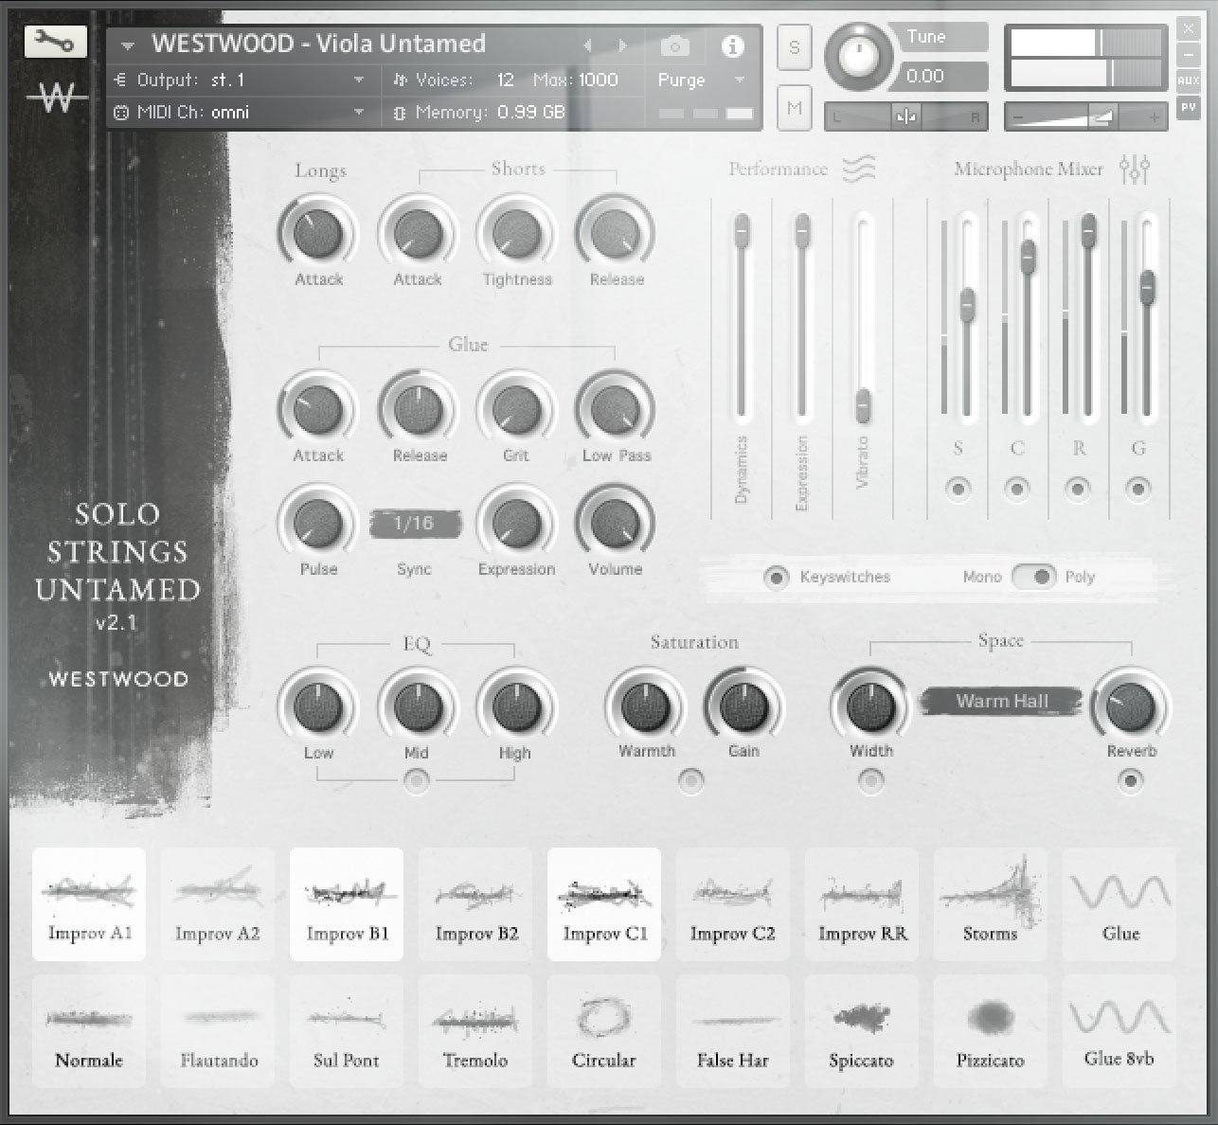Toggle the Keyswitches option
Viewport: 1218px width, 1125px height.
point(776,577)
